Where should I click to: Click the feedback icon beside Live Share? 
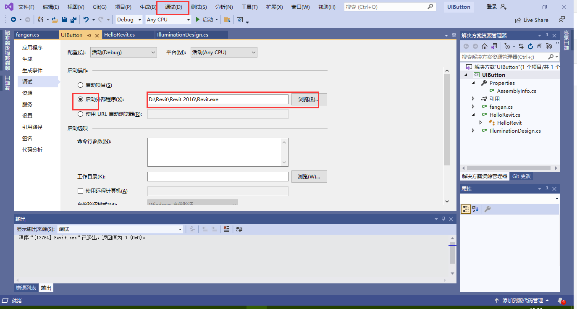tap(562, 20)
